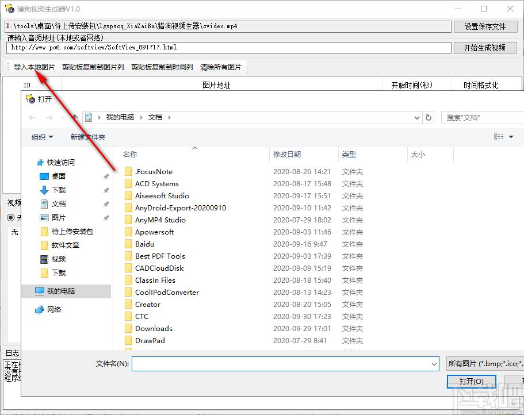This screenshot has height=415, width=524.
Task: Expand address bar history dropdown
Action: (x=417, y=117)
